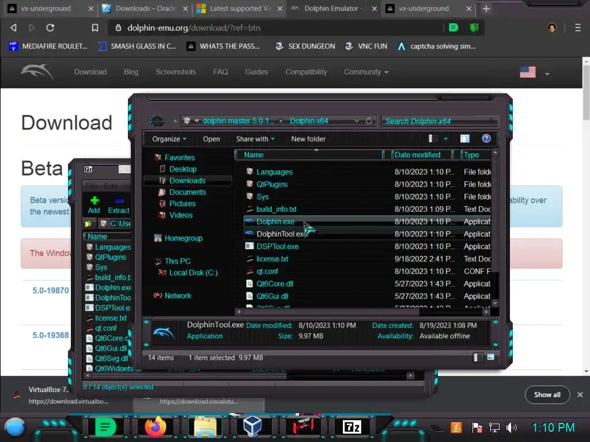This screenshot has height=442, width=590.
Task: Click the Start orb on taskbar
Action: [x=15, y=428]
